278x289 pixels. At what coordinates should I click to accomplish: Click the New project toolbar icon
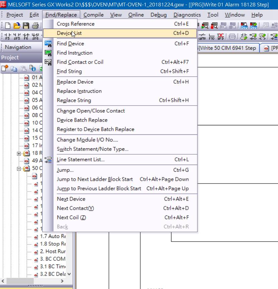tap(8, 26)
